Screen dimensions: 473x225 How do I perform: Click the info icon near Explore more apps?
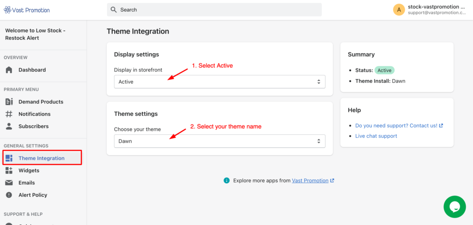pyautogui.click(x=226, y=180)
